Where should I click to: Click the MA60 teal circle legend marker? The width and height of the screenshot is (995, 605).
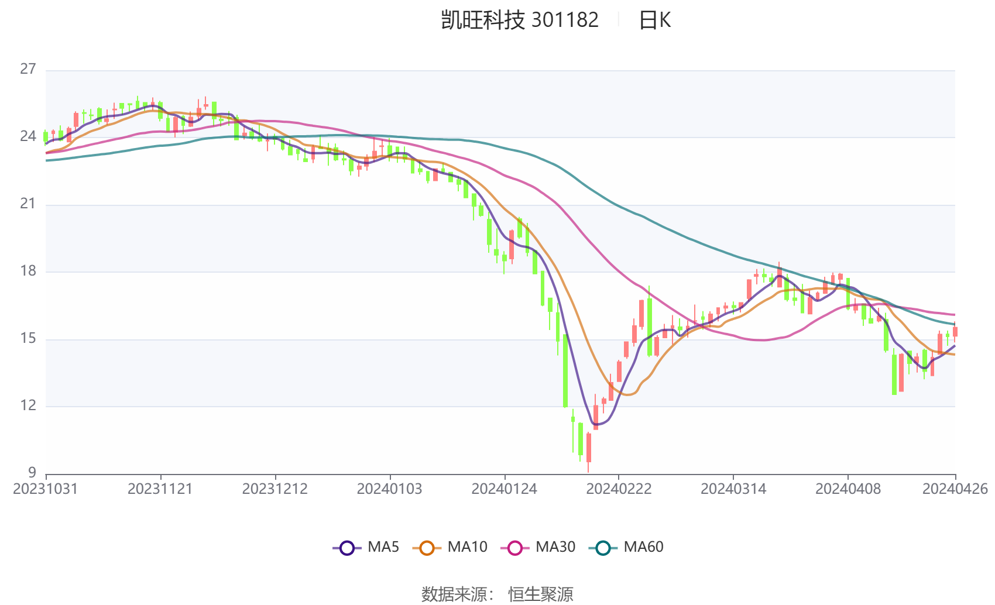[x=603, y=548]
